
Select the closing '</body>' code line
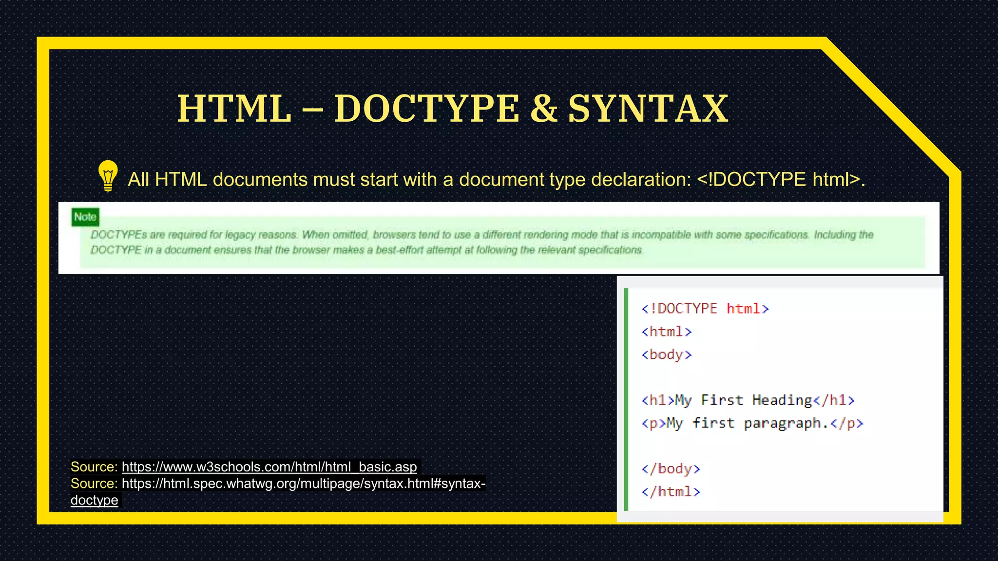click(671, 469)
